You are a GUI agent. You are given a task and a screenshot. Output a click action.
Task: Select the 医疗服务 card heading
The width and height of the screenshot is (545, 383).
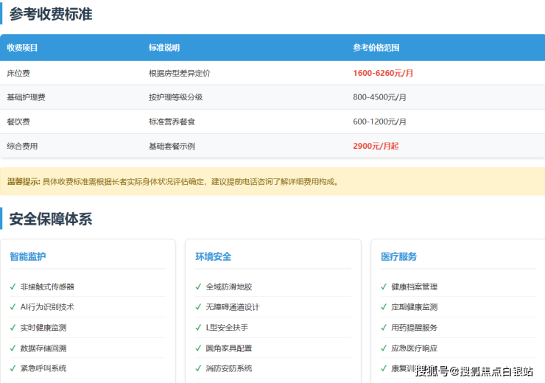click(399, 256)
